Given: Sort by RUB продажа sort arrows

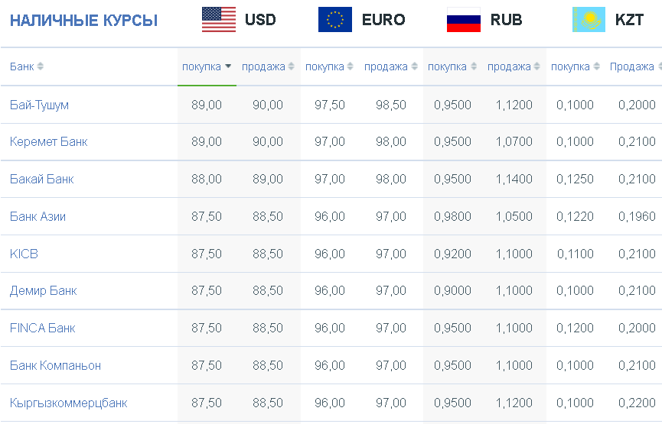Looking at the screenshot, I should coord(536,66).
